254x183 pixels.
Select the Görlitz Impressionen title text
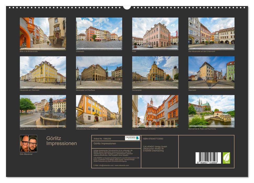point(62,141)
